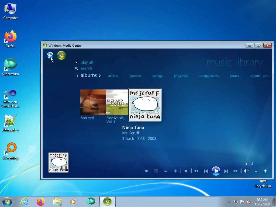276x207 pixels.
Task: Switch to the songs view
Action: [x=157, y=76]
